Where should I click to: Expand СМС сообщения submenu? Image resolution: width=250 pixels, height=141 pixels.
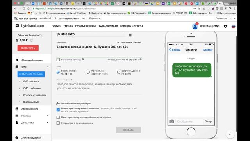(19, 88)
